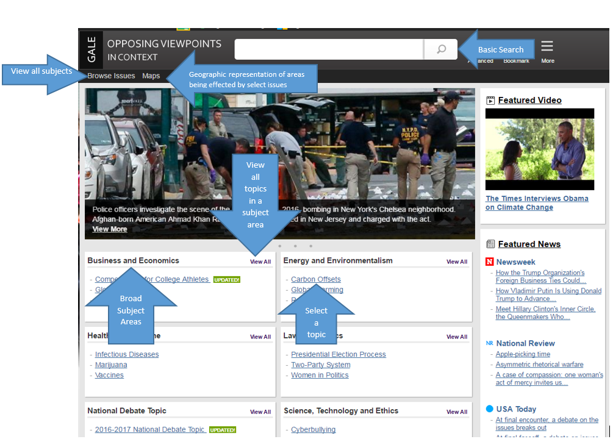Open the Carbon Offsets topic

click(316, 279)
